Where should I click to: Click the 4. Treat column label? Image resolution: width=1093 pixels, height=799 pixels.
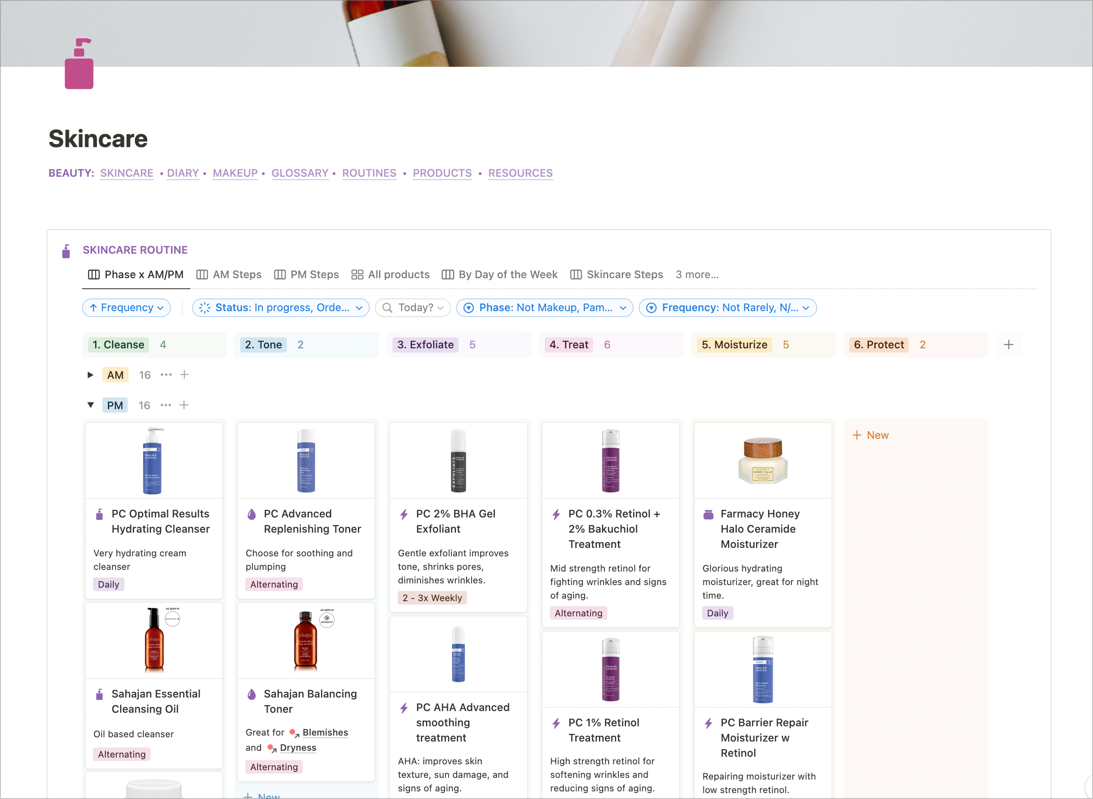point(569,345)
